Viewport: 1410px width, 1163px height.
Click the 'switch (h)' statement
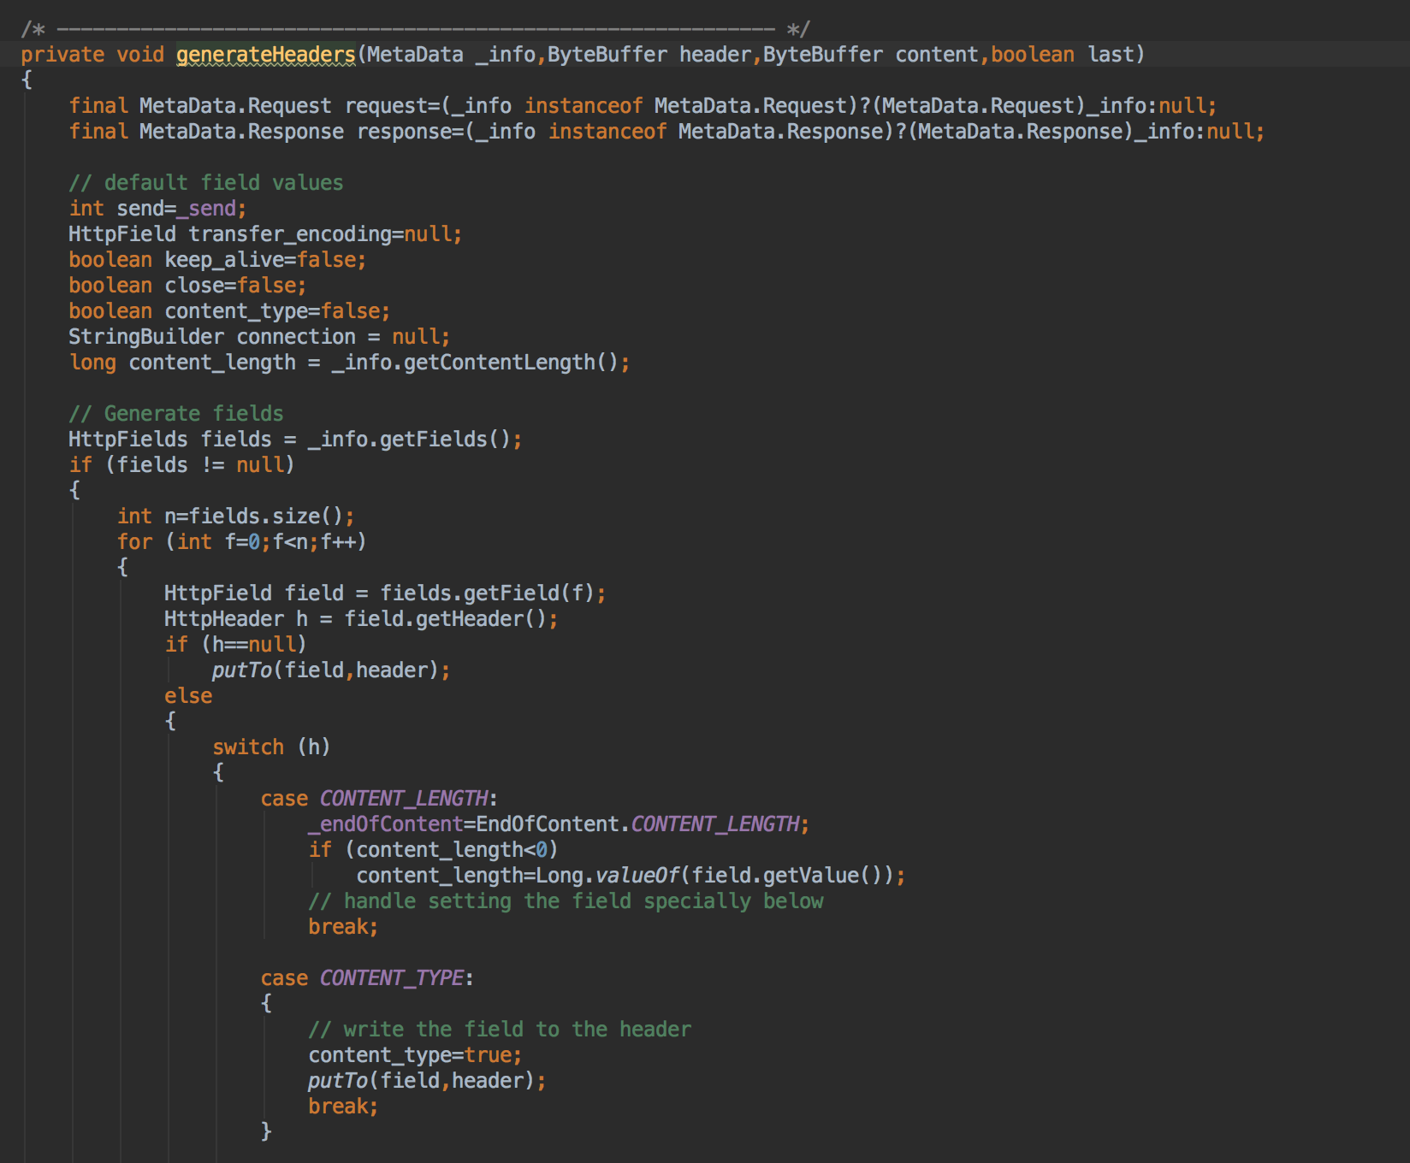[271, 747]
